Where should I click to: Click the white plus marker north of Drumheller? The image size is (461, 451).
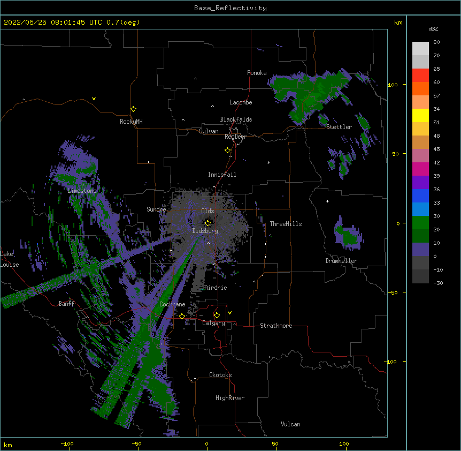[x=327, y=201]
